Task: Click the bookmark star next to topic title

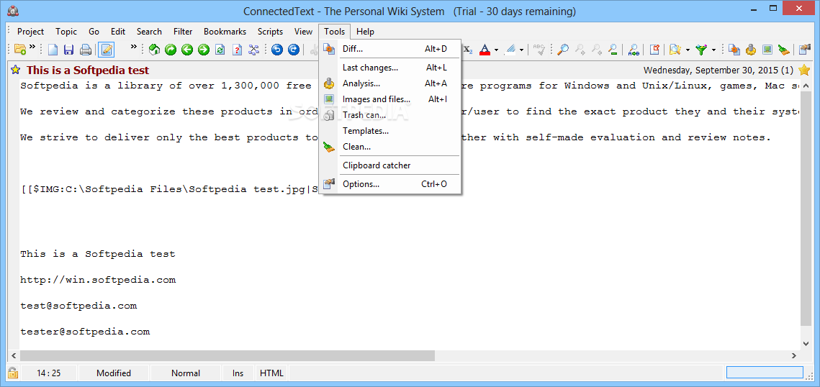Action: (x=16, y=70)
